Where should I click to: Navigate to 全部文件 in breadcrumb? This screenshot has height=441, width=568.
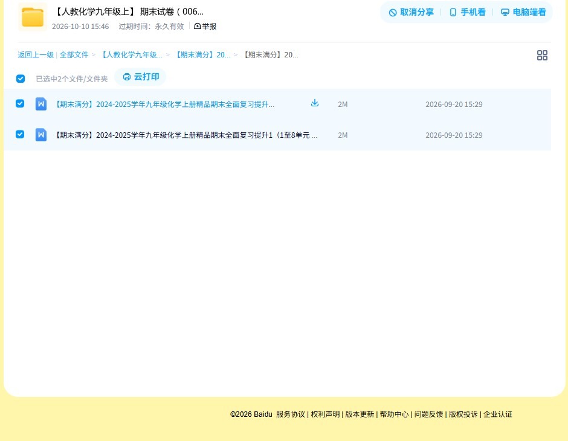74,55
